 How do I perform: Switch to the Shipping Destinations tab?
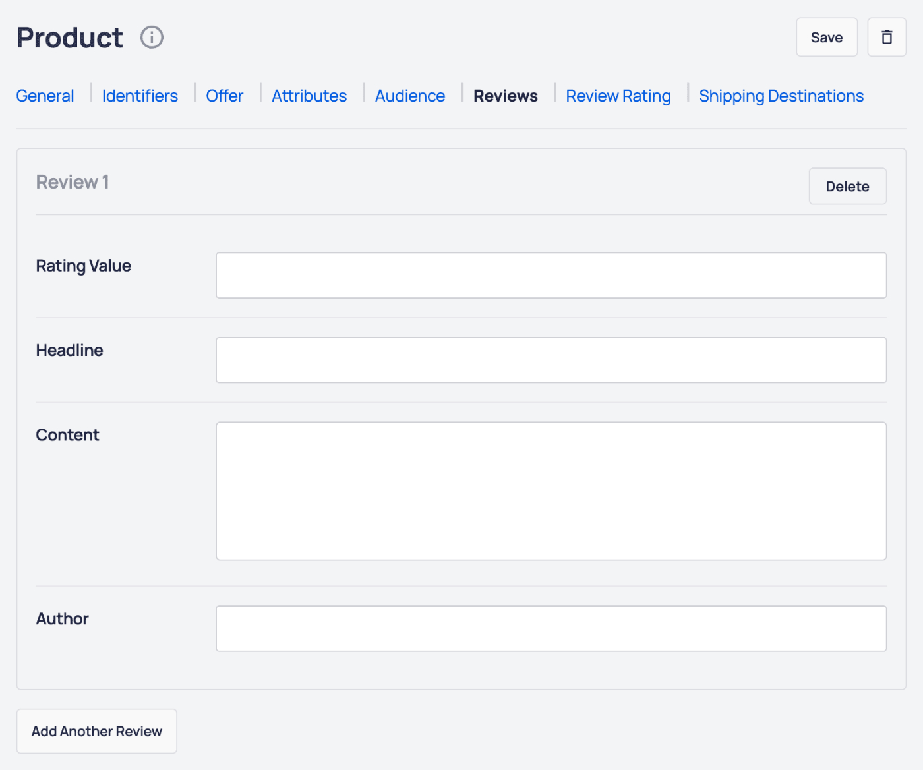pos(781,96)
